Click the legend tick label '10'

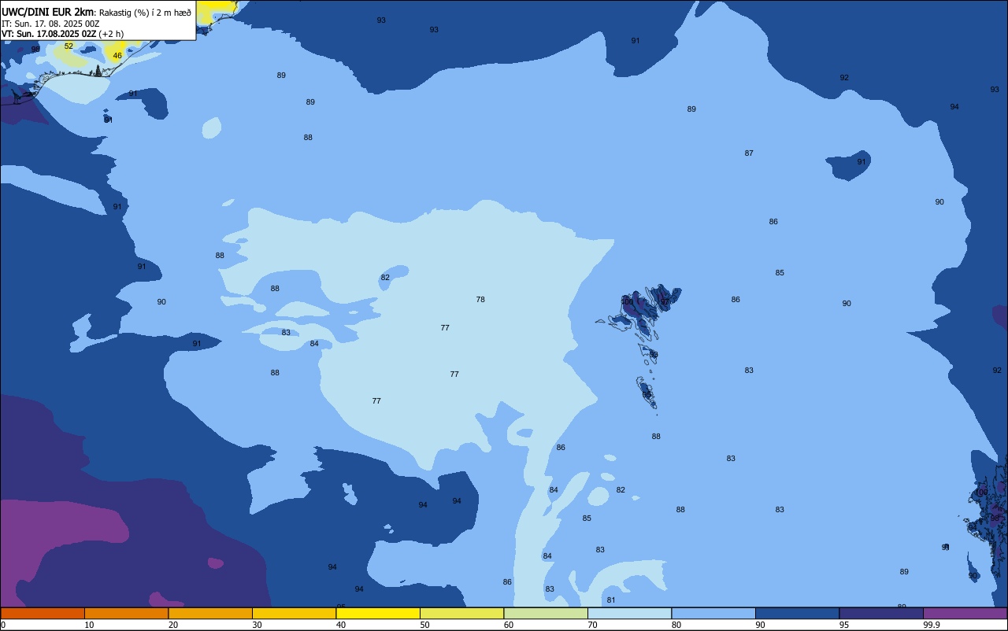(x=89, y=625)
